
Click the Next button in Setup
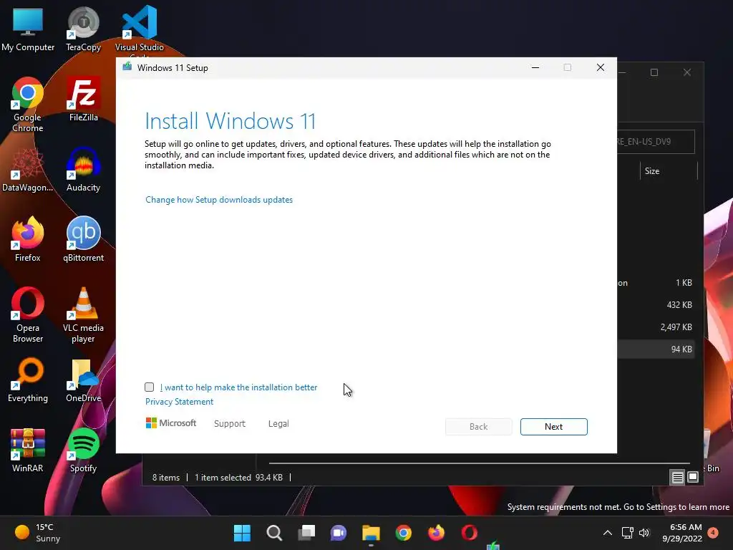click(x=553, y=427)
